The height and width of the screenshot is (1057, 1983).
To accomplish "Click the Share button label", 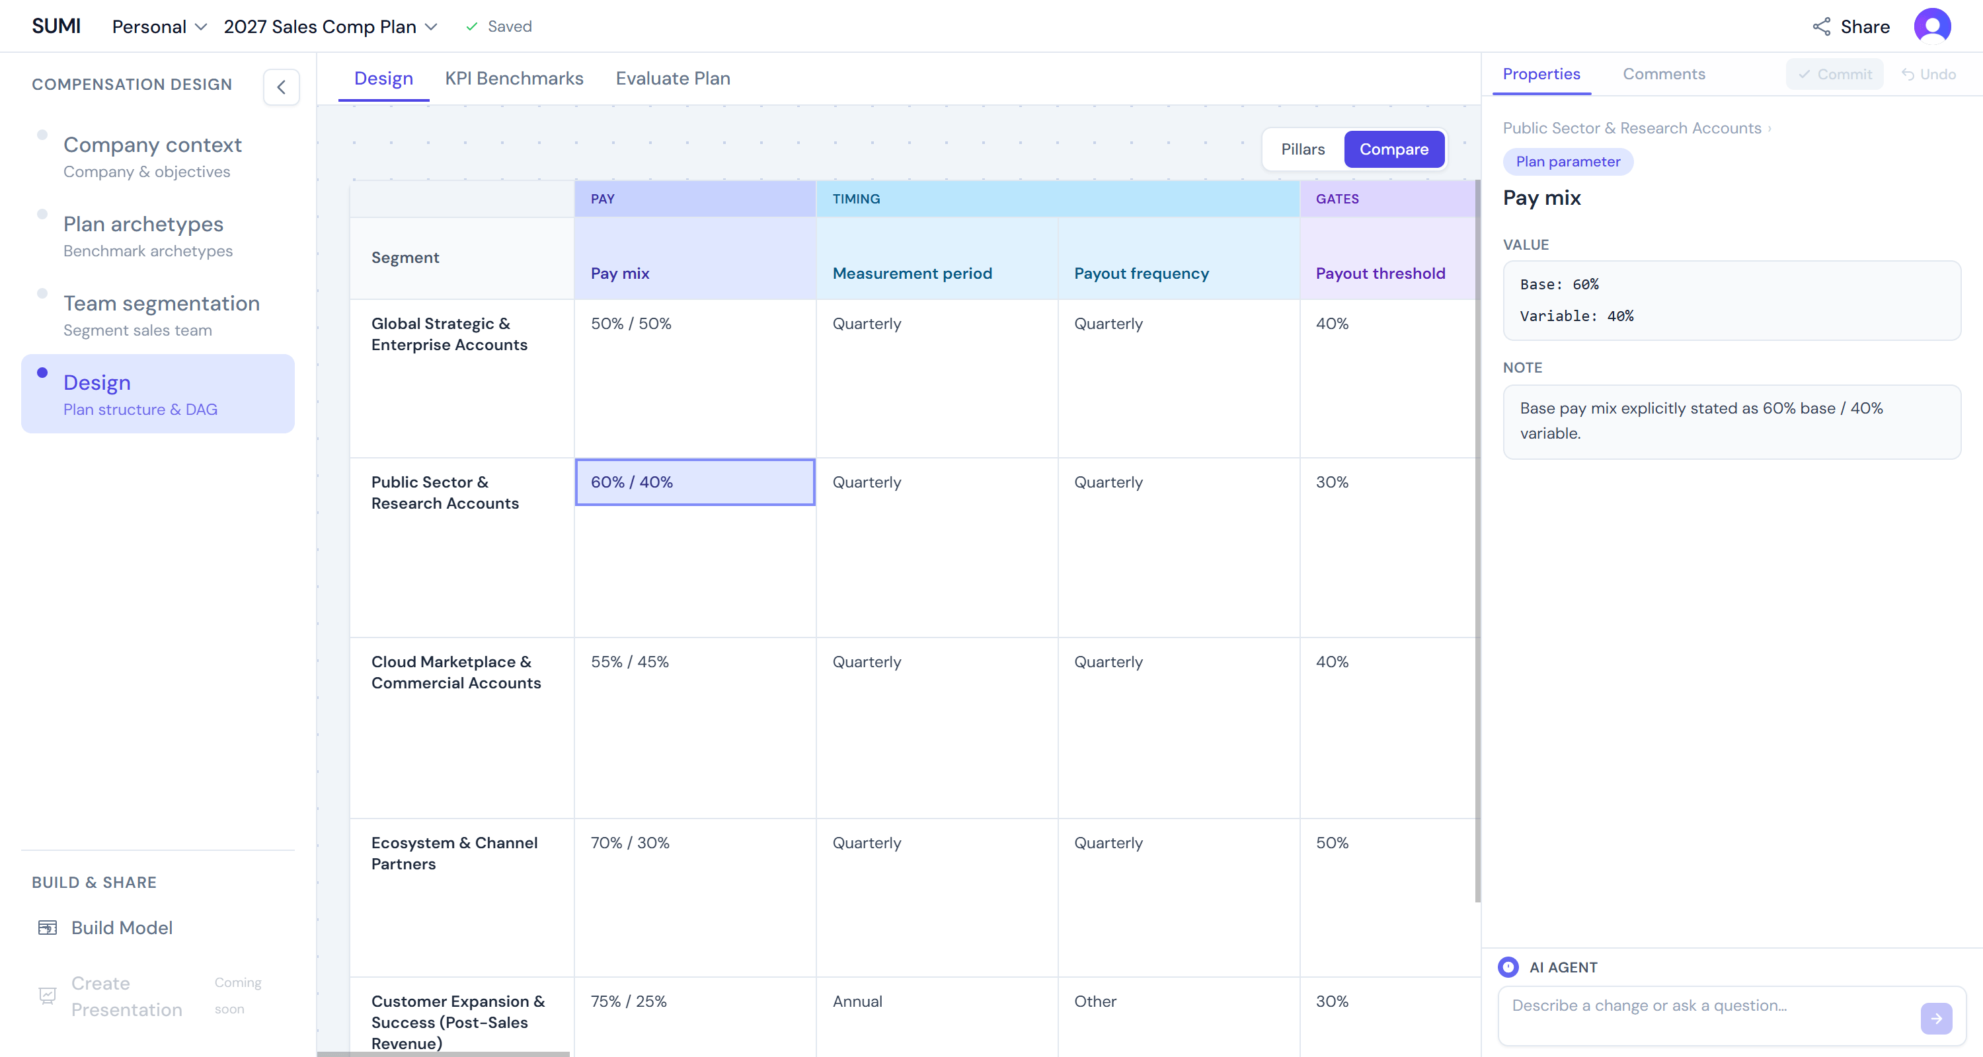I will (1865, 27).
